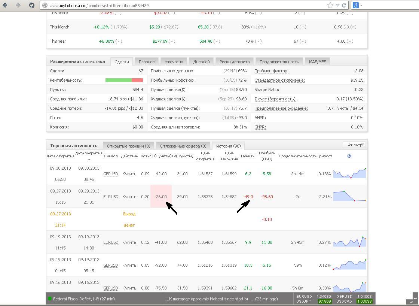Open the MAE/MFE tab
The height and width of the screenshot is (306, 419).
[318, 62]
